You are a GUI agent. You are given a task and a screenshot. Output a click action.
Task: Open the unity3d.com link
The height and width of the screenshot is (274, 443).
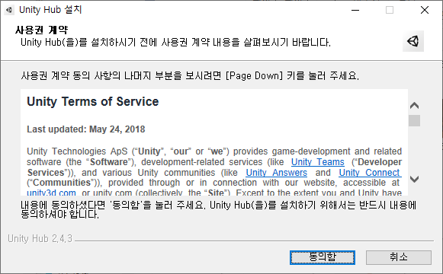pos(51,193)
